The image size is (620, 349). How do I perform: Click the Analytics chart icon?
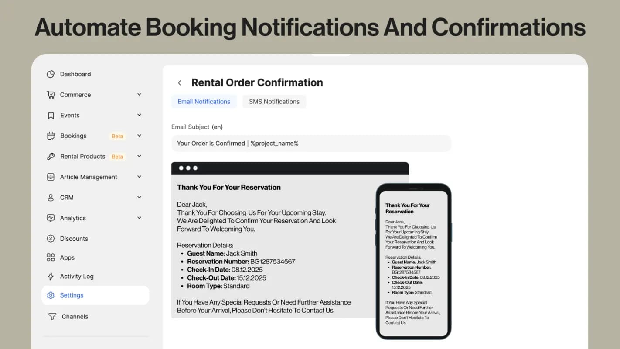(x=51, y=218)
